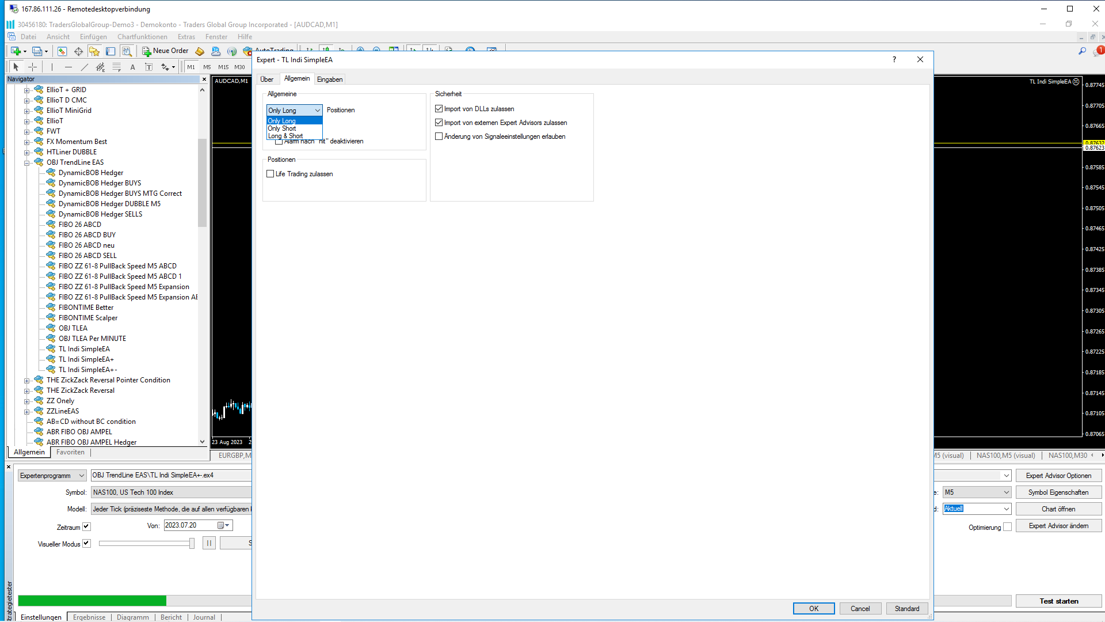
Task: Select the equidistant channel tool
Action: (x=101, y=67)
